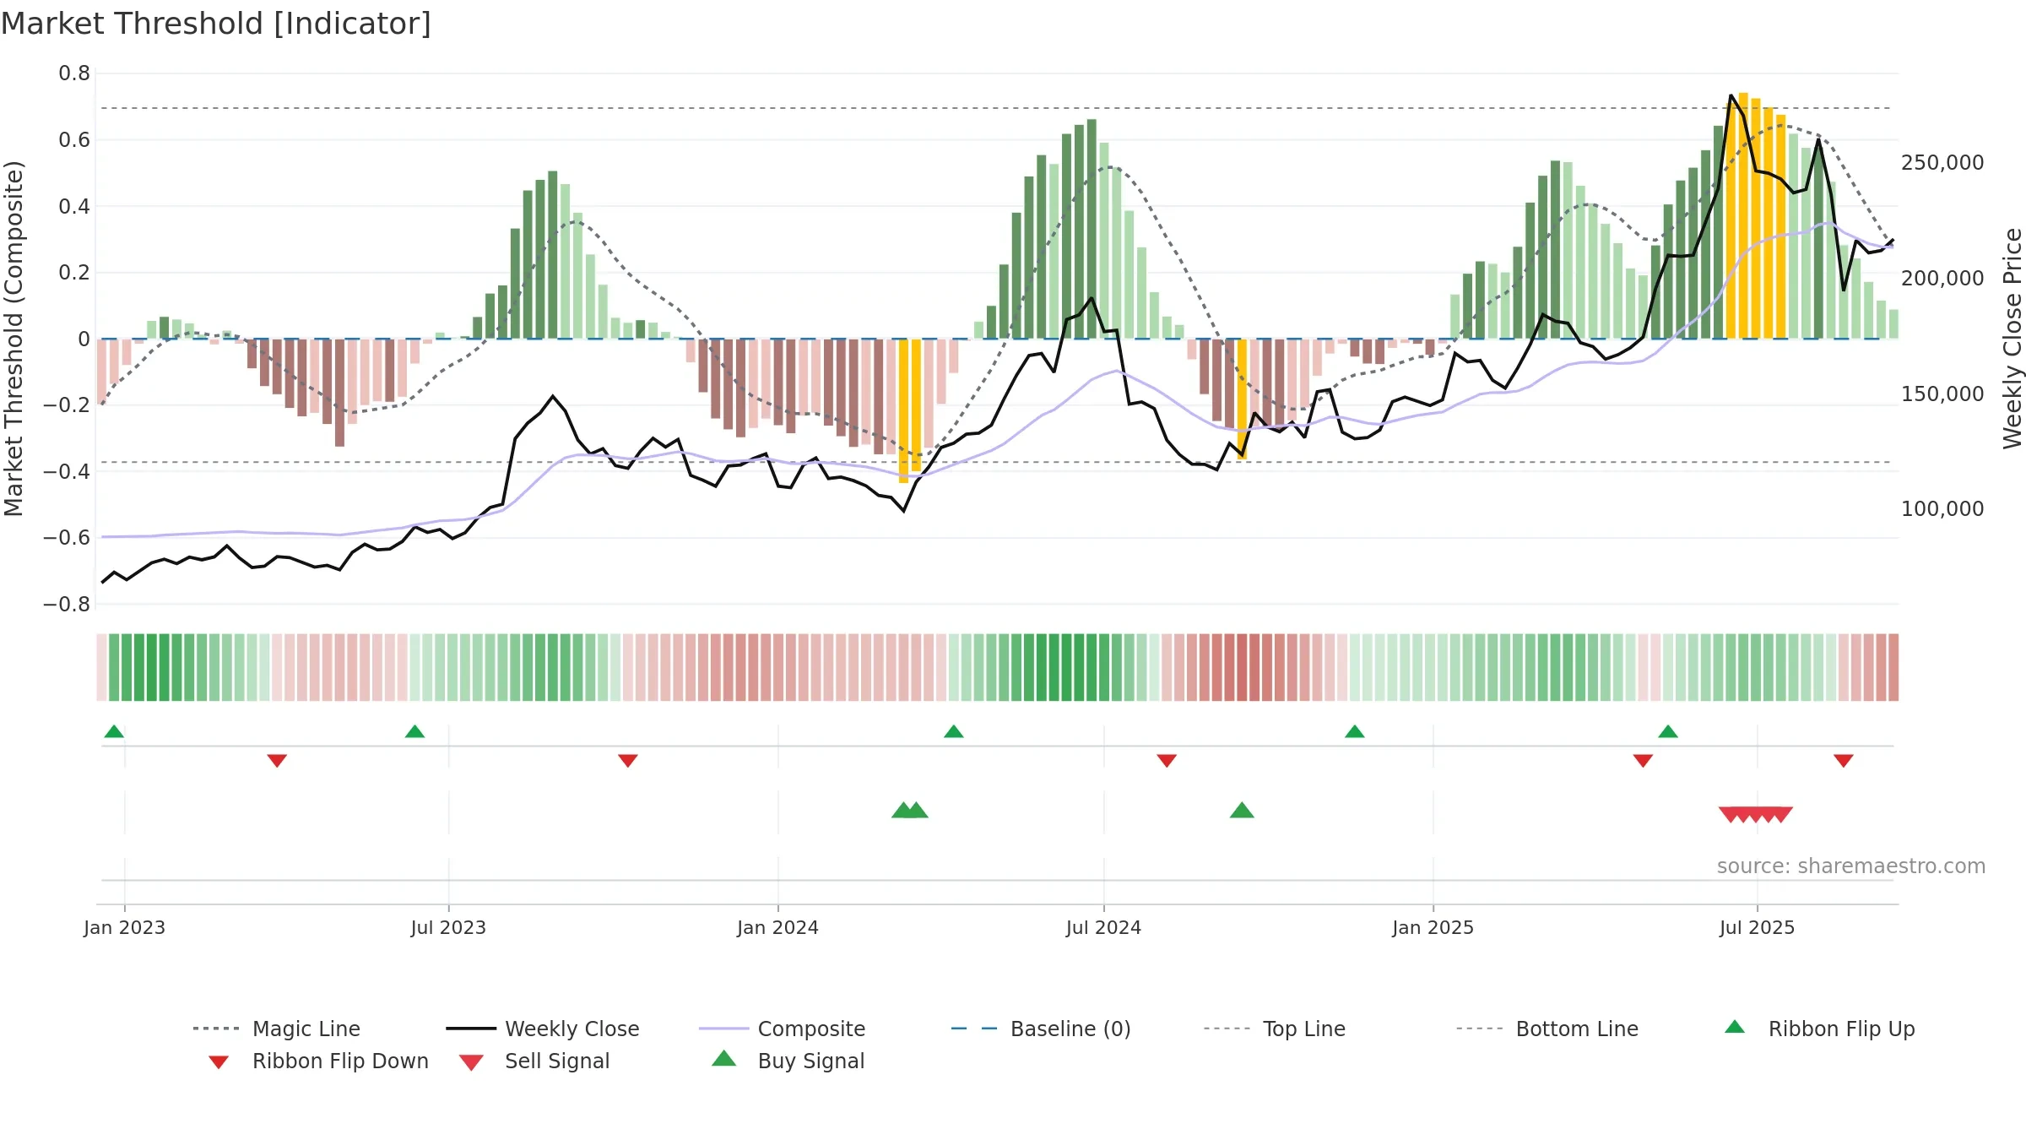The width and height of the screenshot is (2026, 1140).
Task: Click the ribbon flip up marker in November 2024
Action: click(x=1355, y=731)
